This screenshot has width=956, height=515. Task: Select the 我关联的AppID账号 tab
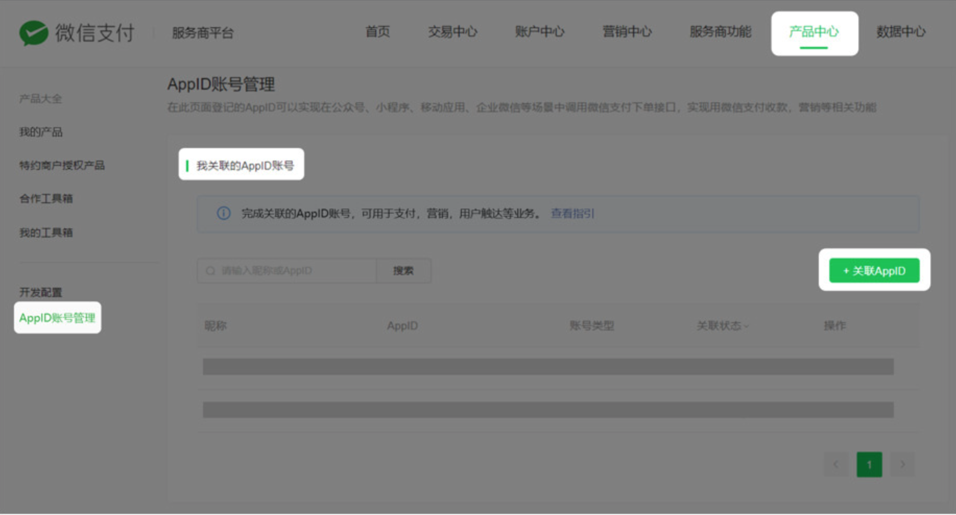(x=244, y=166)
